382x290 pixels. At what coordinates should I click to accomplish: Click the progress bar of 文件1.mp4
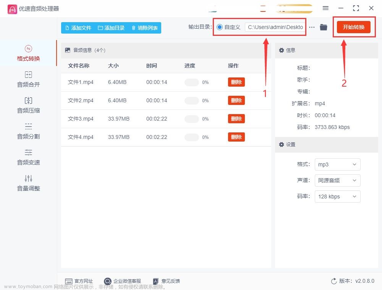[192, 82]
